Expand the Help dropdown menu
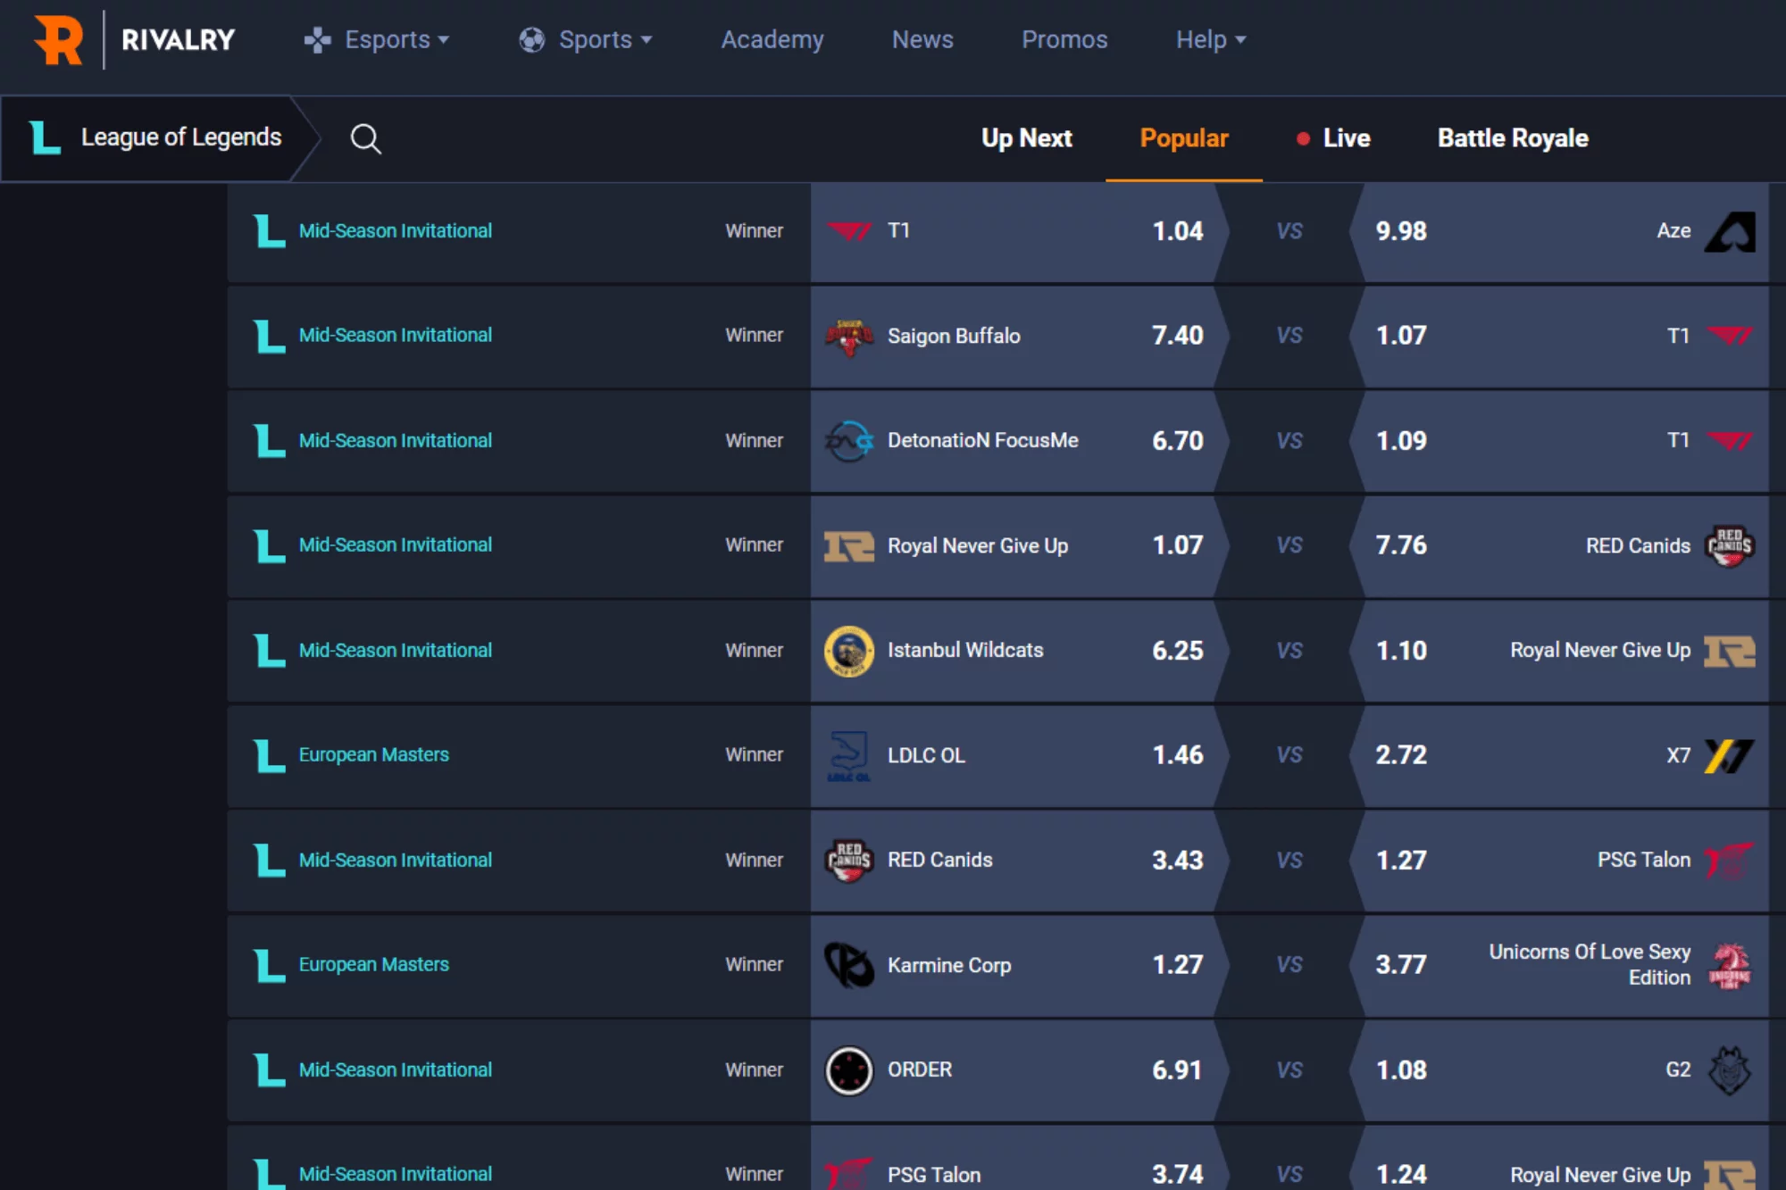 point(1211,40)
